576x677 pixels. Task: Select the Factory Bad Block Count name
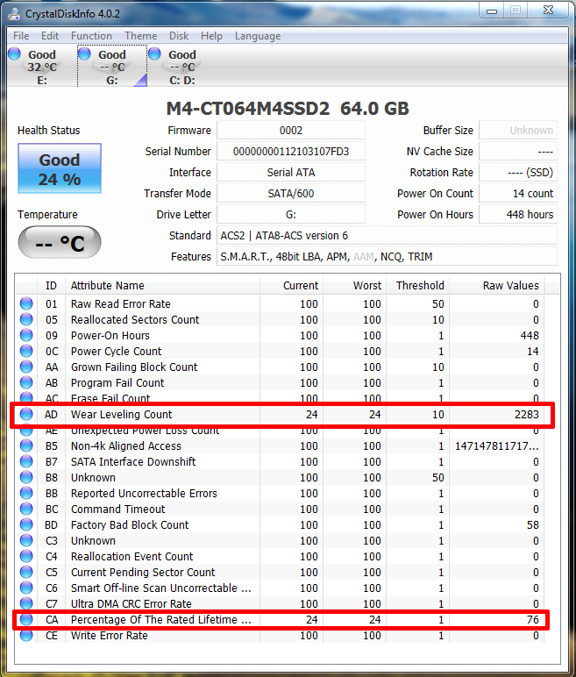[130, 525]
